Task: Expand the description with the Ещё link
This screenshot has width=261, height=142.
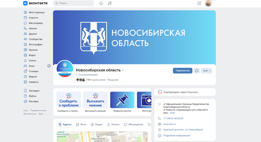Action: click(172, 113)
